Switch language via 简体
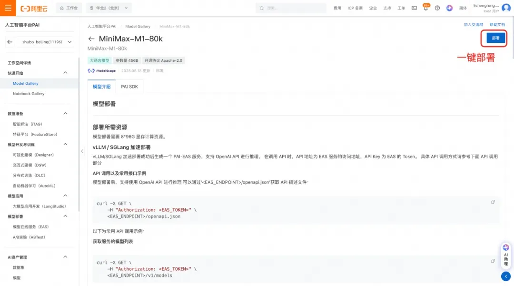Screen dimensions: 514x286 463,8
